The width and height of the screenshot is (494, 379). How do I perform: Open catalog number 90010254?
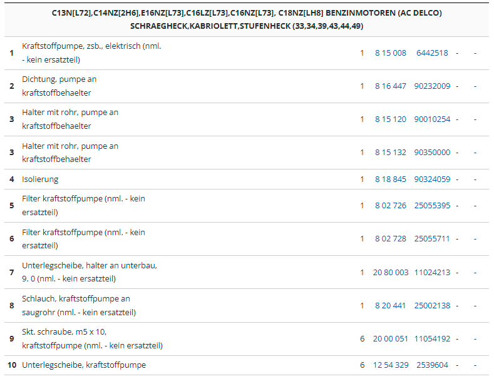(x=432, y=119)
